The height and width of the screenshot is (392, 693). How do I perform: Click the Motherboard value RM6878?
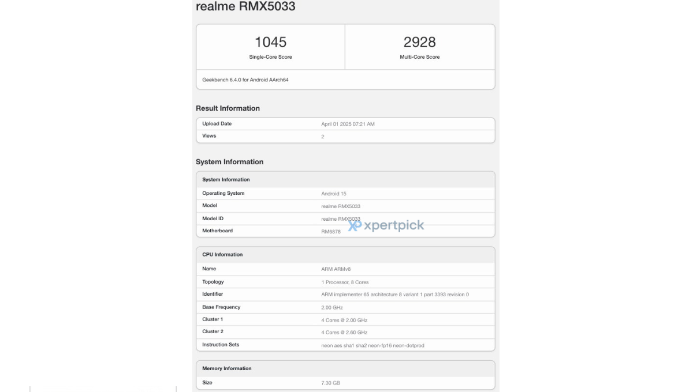coord(331,232)
